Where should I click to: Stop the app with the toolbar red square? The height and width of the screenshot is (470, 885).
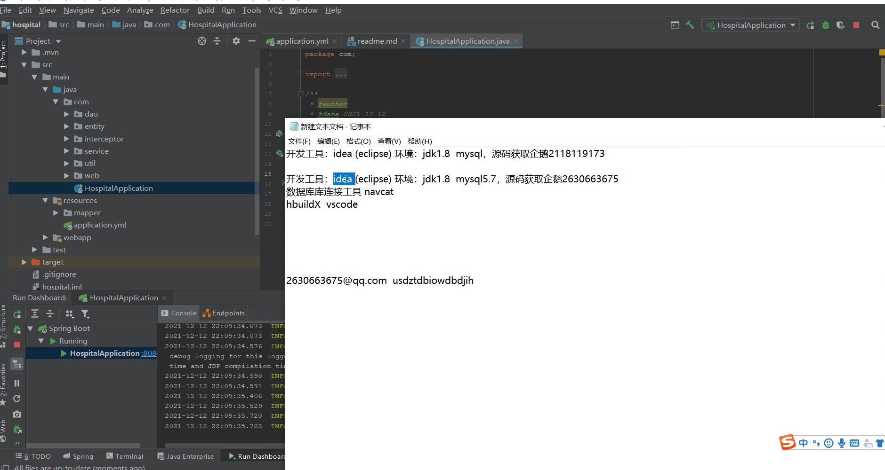856,25
